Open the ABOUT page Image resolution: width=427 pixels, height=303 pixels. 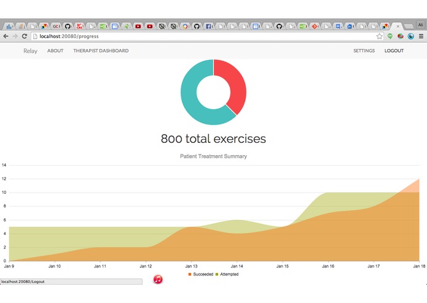point(55,51)
